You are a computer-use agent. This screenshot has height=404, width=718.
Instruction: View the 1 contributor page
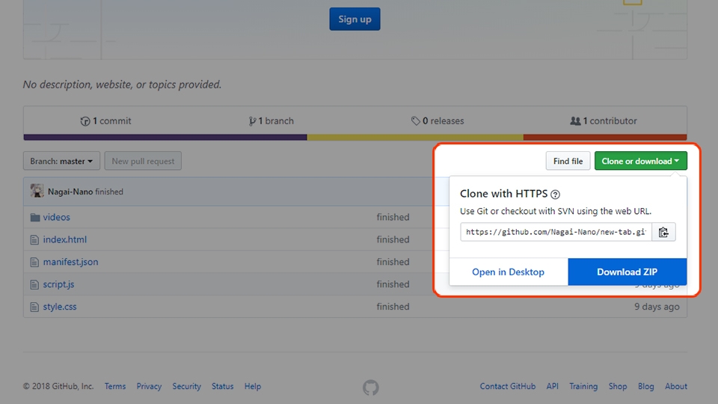(603, 121)
